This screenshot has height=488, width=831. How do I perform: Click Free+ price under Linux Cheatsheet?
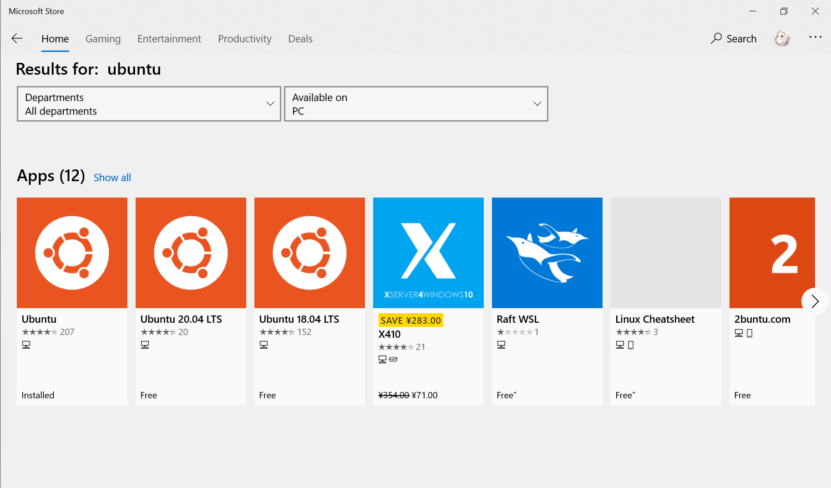(625, 395)
